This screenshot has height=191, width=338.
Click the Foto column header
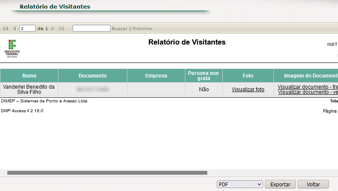pyautogui.click(x=248, y=75)
